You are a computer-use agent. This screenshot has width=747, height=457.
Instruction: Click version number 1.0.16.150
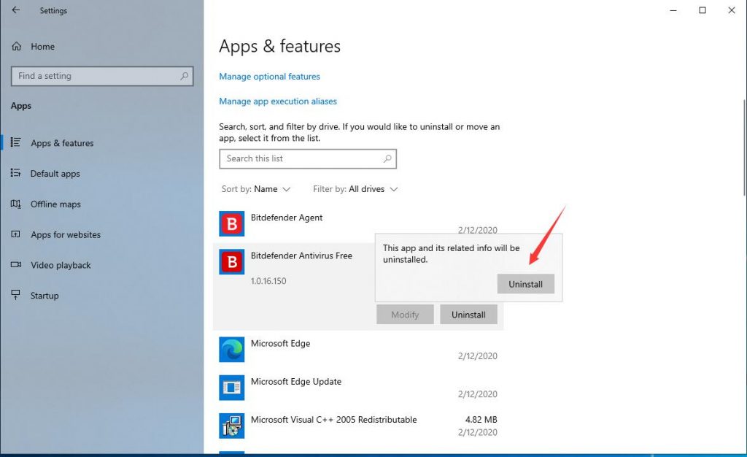click(268, 280)
